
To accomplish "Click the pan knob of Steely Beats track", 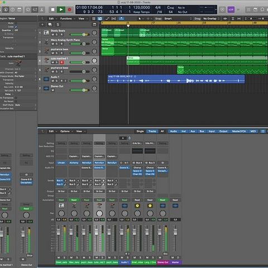I will coord(94,33).
